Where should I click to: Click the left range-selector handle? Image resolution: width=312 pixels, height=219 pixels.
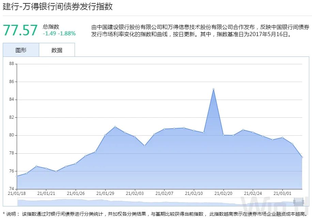click(294, 202)
